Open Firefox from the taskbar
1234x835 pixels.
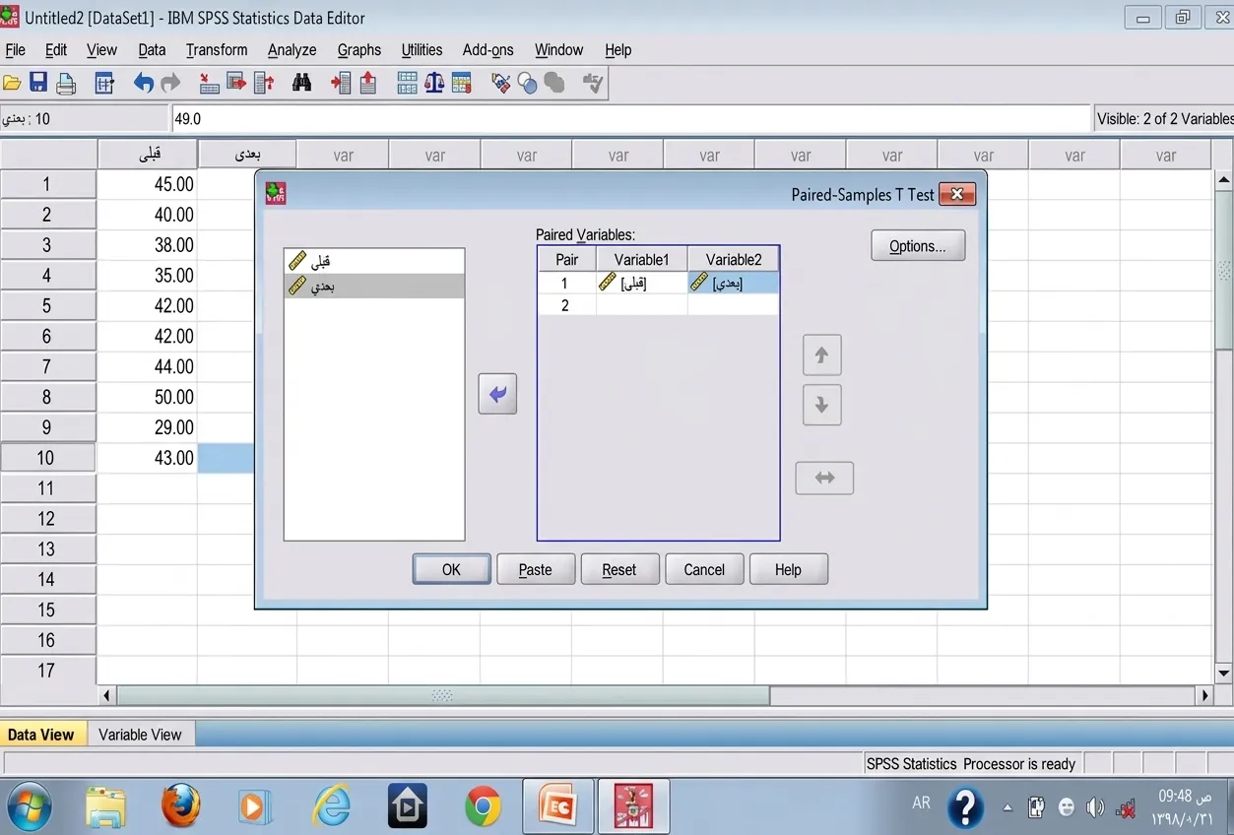click(x=181, y=806)
